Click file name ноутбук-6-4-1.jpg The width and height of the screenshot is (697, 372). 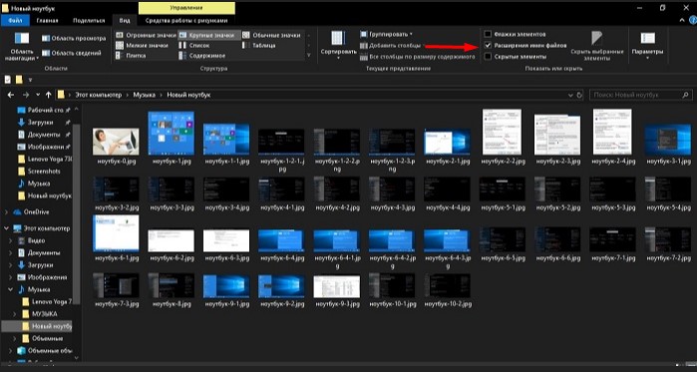coord(336,261)
